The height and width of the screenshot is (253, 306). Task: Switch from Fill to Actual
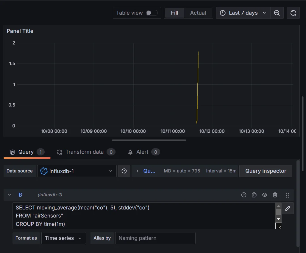(x=198, y=13)
